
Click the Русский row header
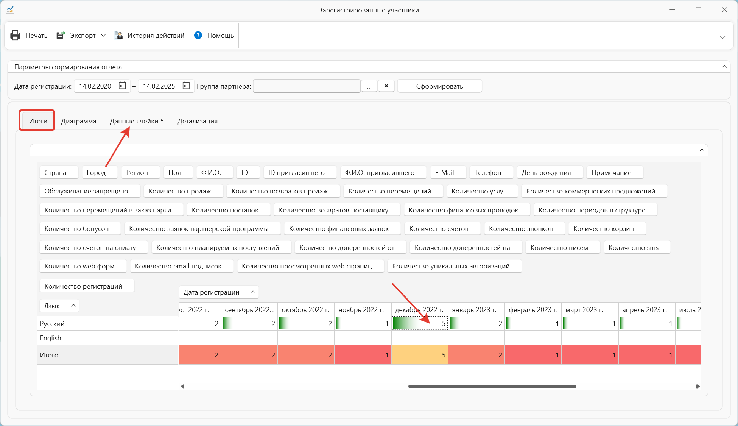pos(107,323)
